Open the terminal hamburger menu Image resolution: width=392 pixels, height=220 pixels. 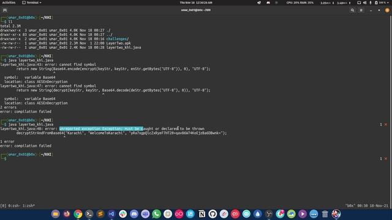coord(361,10)
